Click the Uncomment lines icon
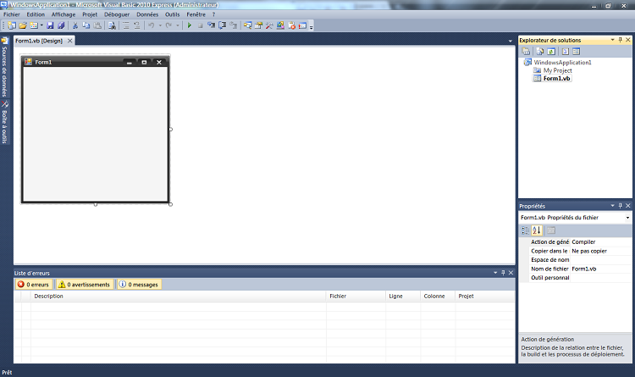 pos(137,25)
